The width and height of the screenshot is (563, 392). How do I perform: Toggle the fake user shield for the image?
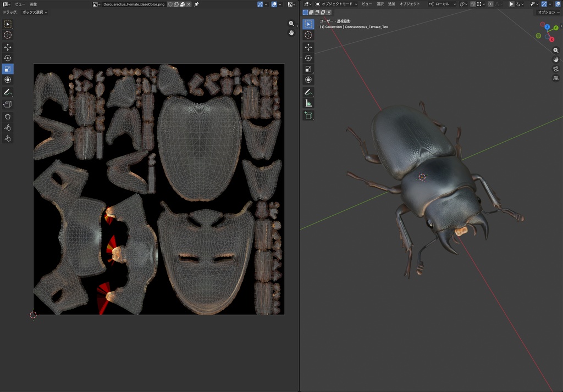pyautogui.click(x=170, y=4)
